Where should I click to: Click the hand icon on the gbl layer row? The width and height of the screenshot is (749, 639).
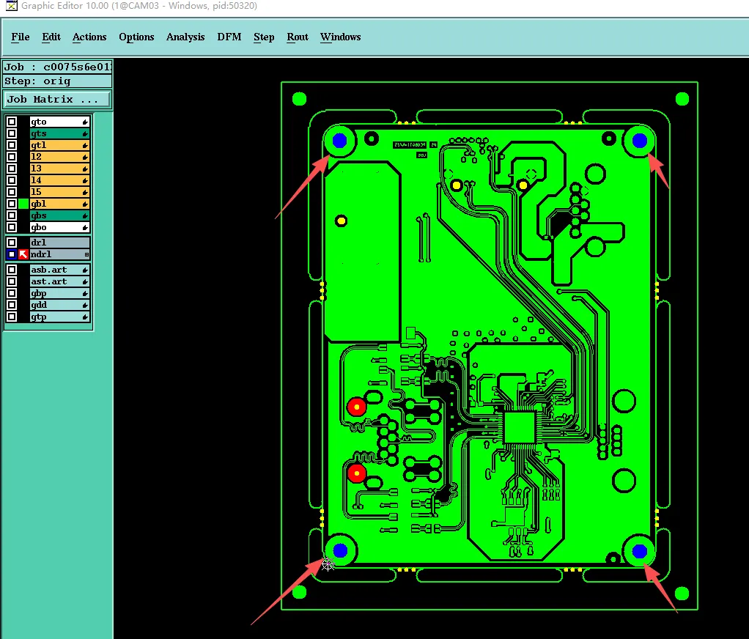[85, 204]
